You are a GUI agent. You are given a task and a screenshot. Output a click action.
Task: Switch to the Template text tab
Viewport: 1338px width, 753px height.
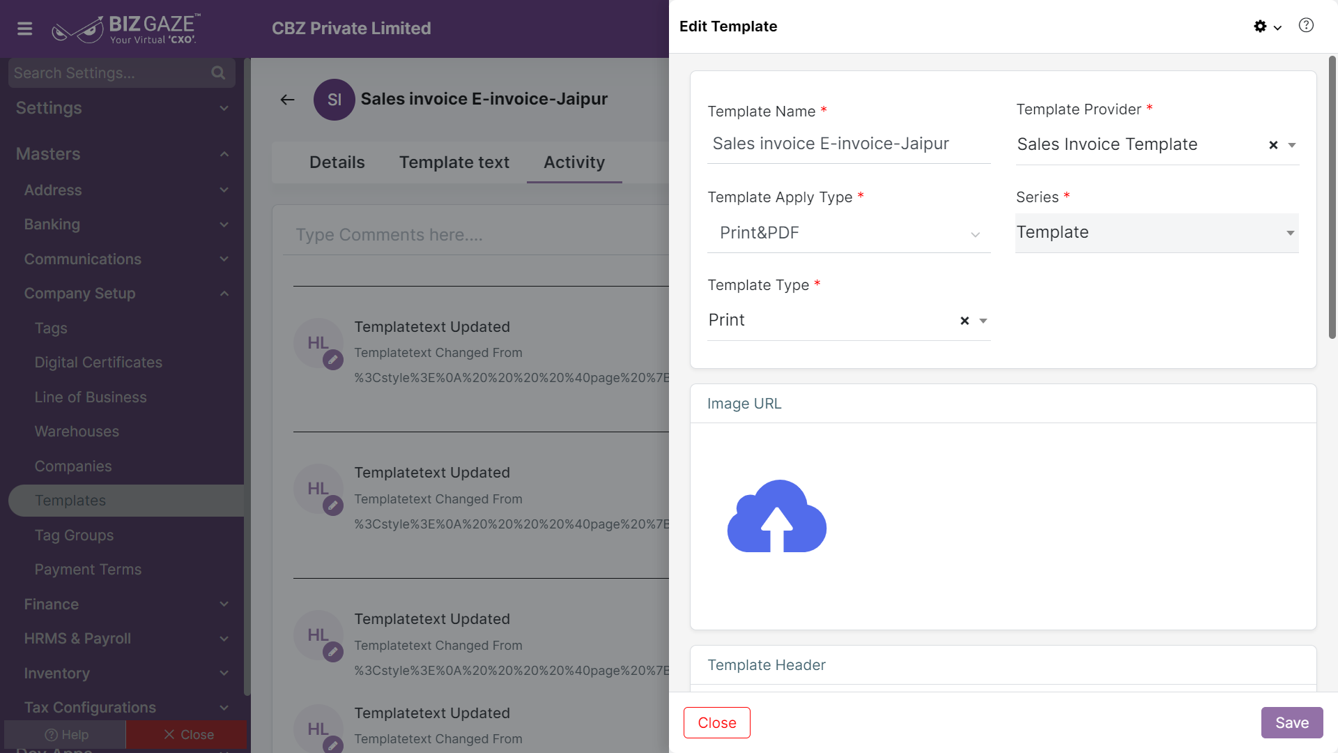point(454,162)
